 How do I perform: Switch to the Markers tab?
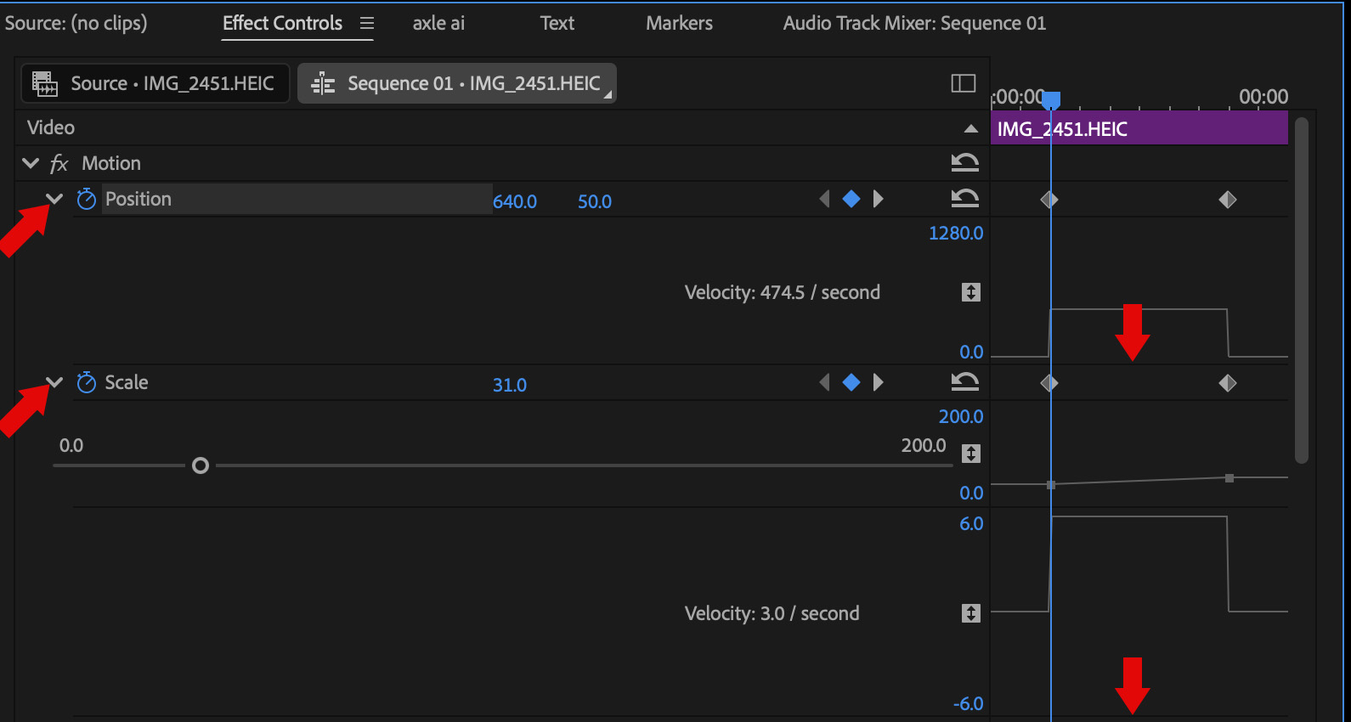[679, 24]
